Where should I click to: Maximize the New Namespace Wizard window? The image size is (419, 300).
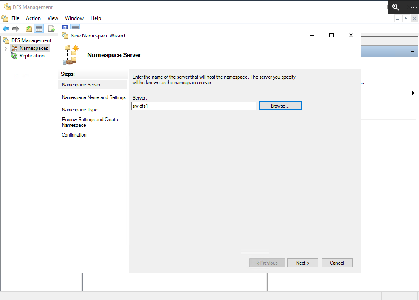[331, 35]
